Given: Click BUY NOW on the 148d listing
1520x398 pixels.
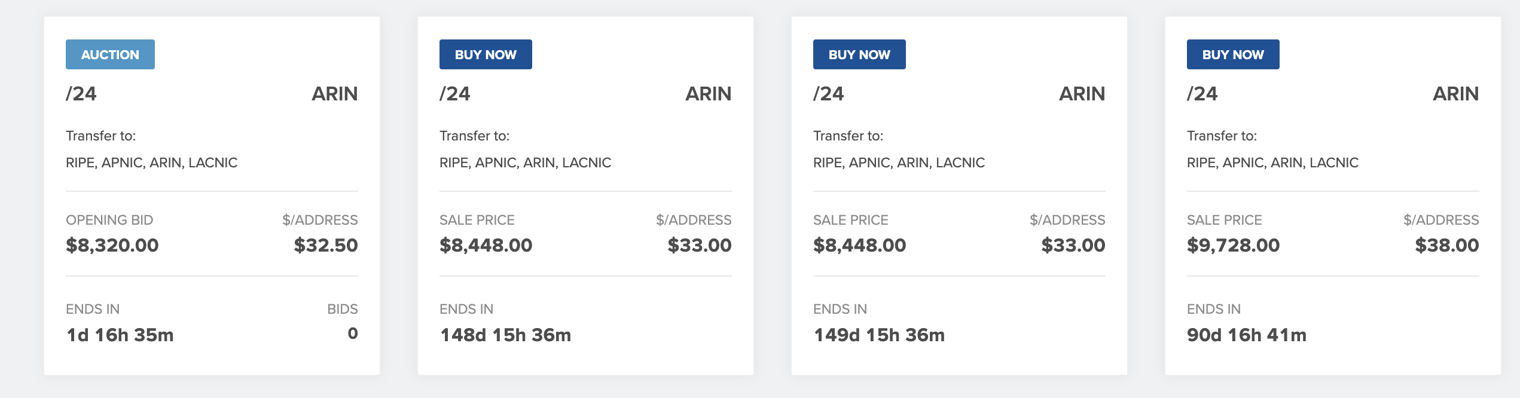Looking at the screenshot, I should (x=486, y=54).
